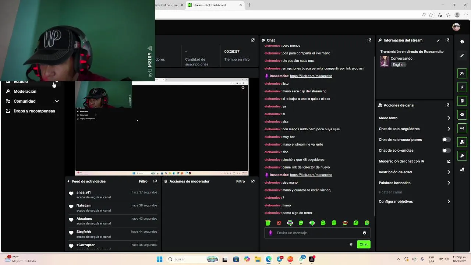Select follower Absalons in activity feed
Viewport: 471px width, 265px height.
tap(84, 219)
